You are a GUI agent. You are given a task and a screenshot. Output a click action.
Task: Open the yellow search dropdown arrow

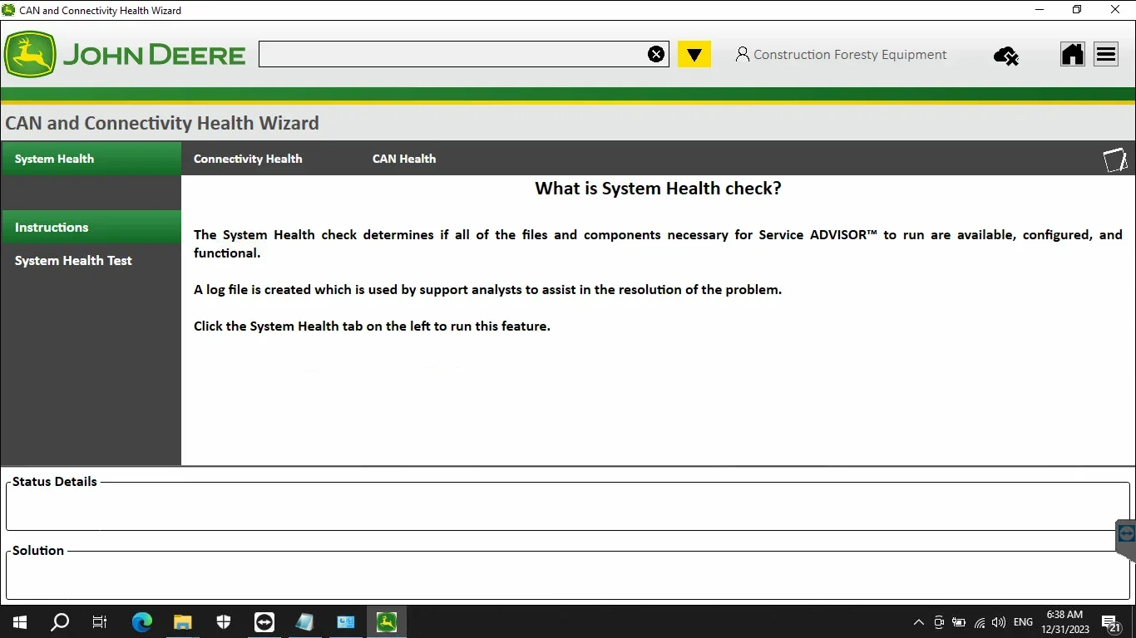[x=694, y=55]
